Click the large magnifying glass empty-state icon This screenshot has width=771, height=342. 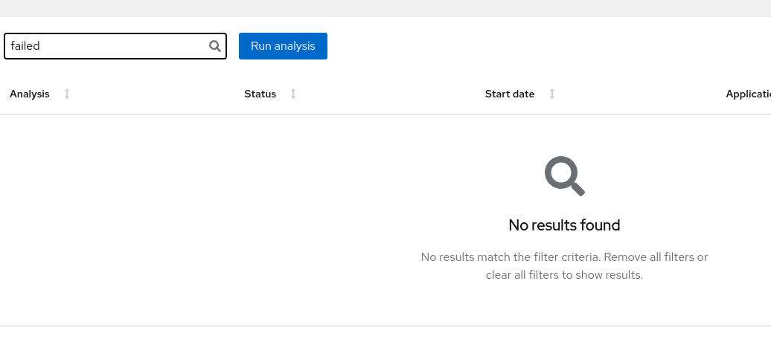pyautogui.click(x=564, y=176)
